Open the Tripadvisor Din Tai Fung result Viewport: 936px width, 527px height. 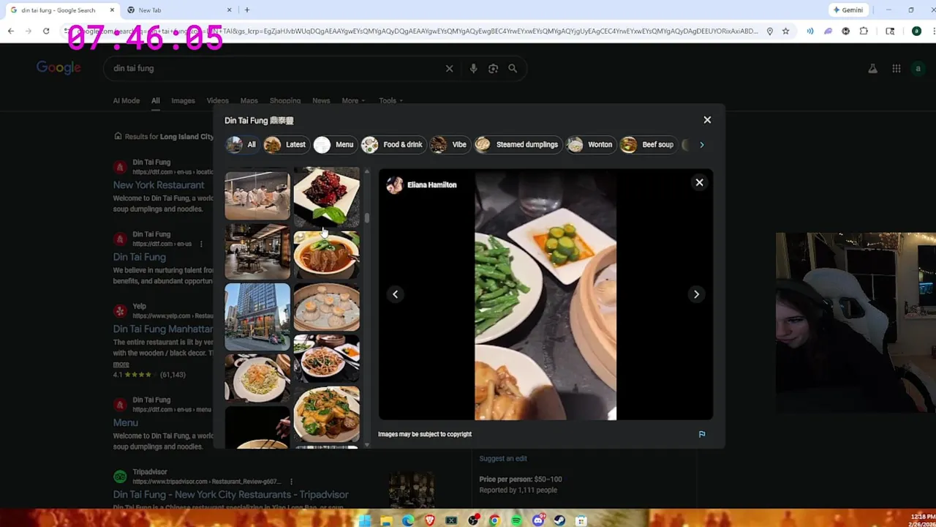[x=230, y=495]
